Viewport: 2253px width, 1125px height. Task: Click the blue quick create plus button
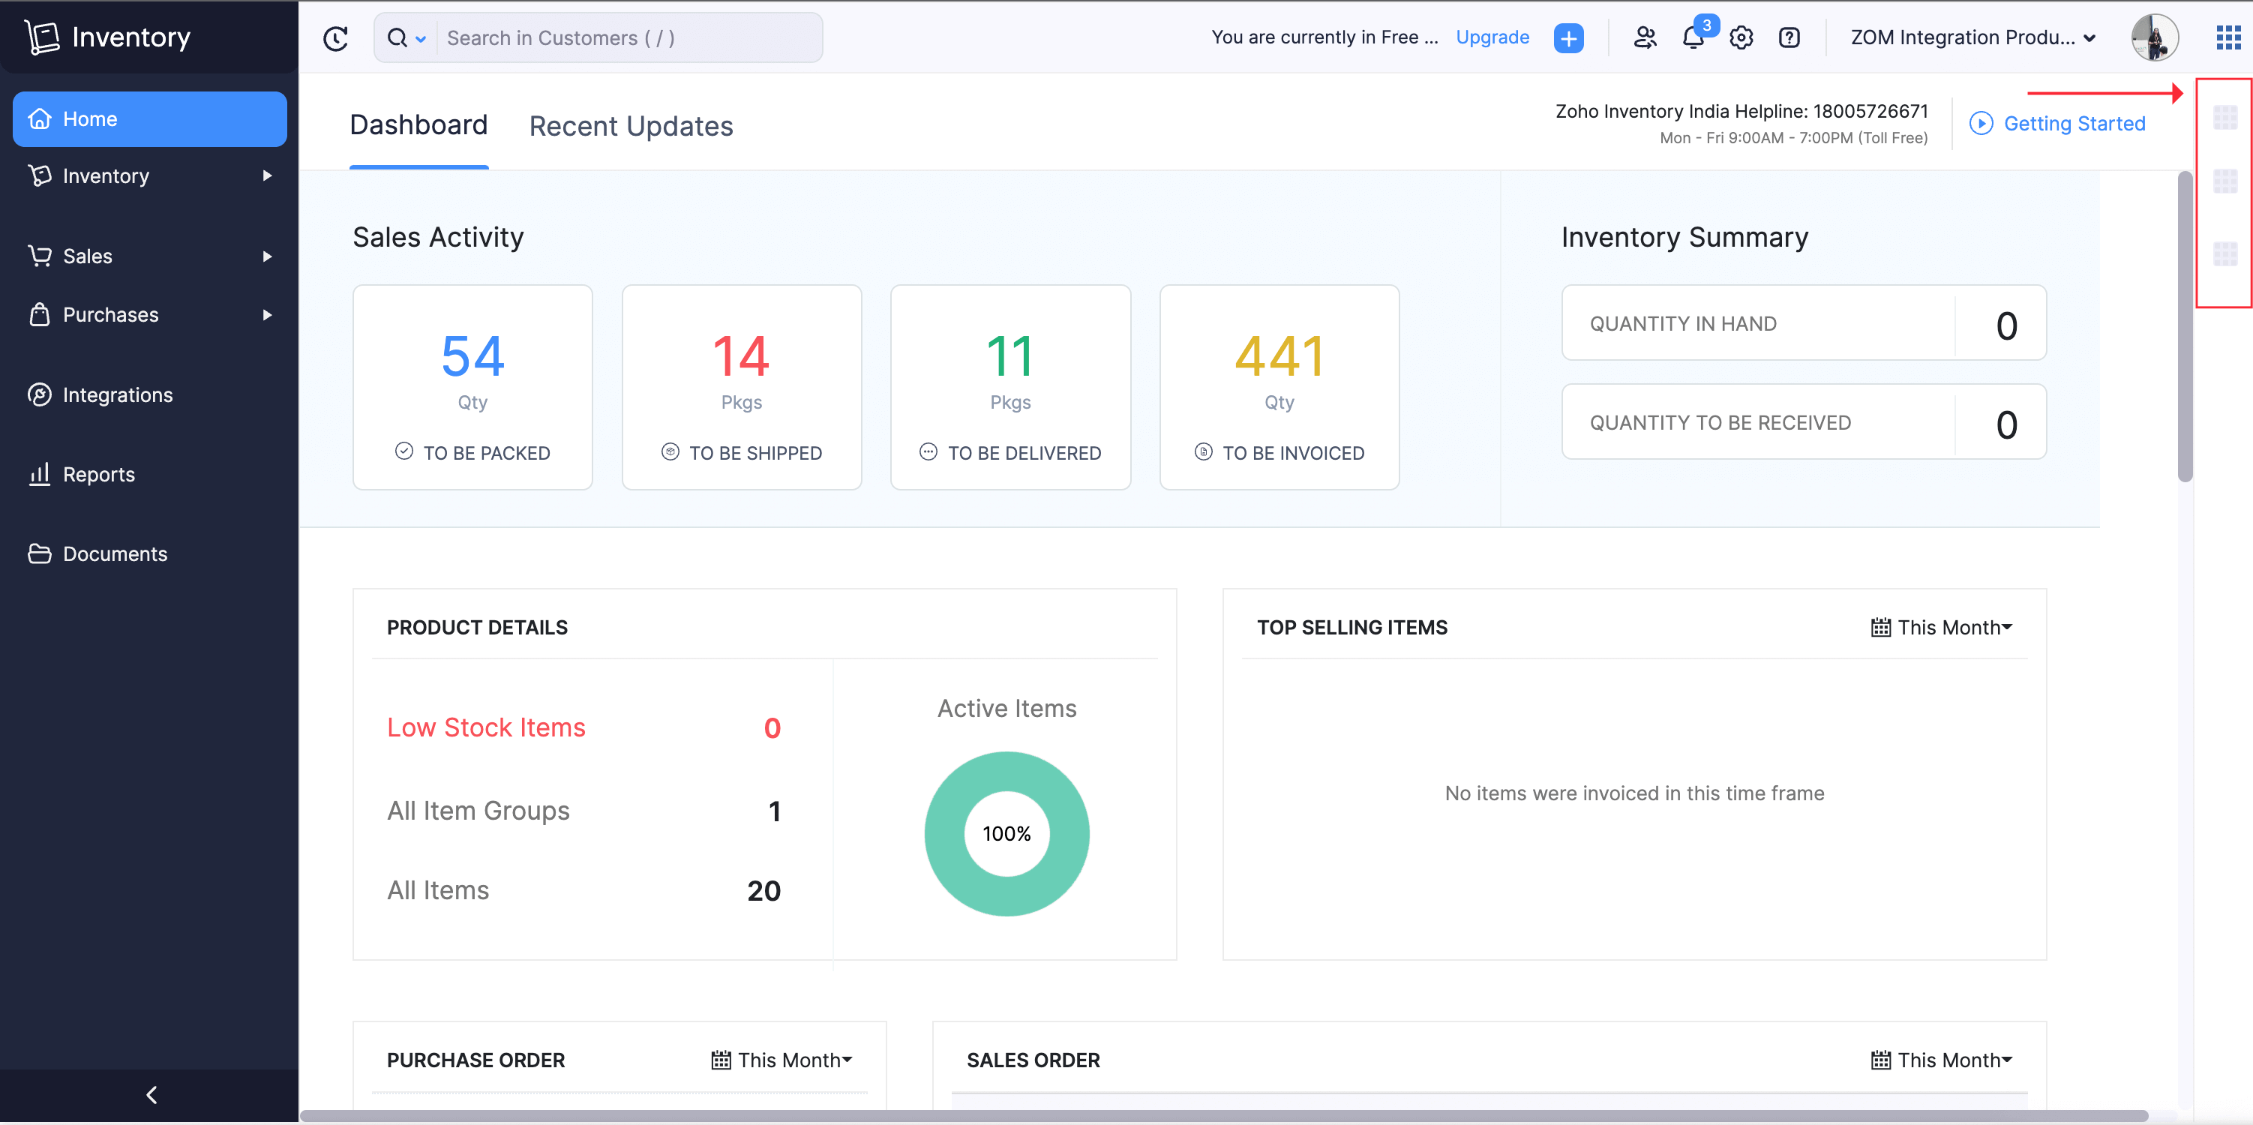(1568, 37)
